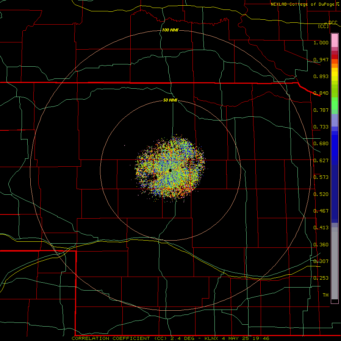341x341 pixels.
Task: Click the 0.787 legend value
Action: click(x=321, y=110)
